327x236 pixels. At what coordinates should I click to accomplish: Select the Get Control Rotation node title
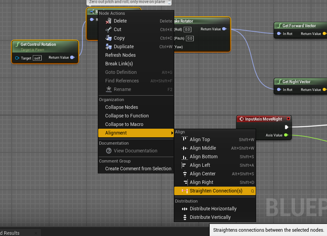[x=38, y=44]
